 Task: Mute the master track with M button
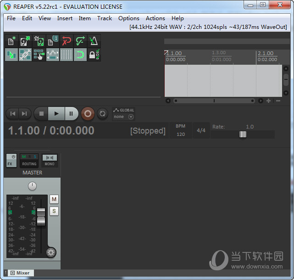point(54,199)
